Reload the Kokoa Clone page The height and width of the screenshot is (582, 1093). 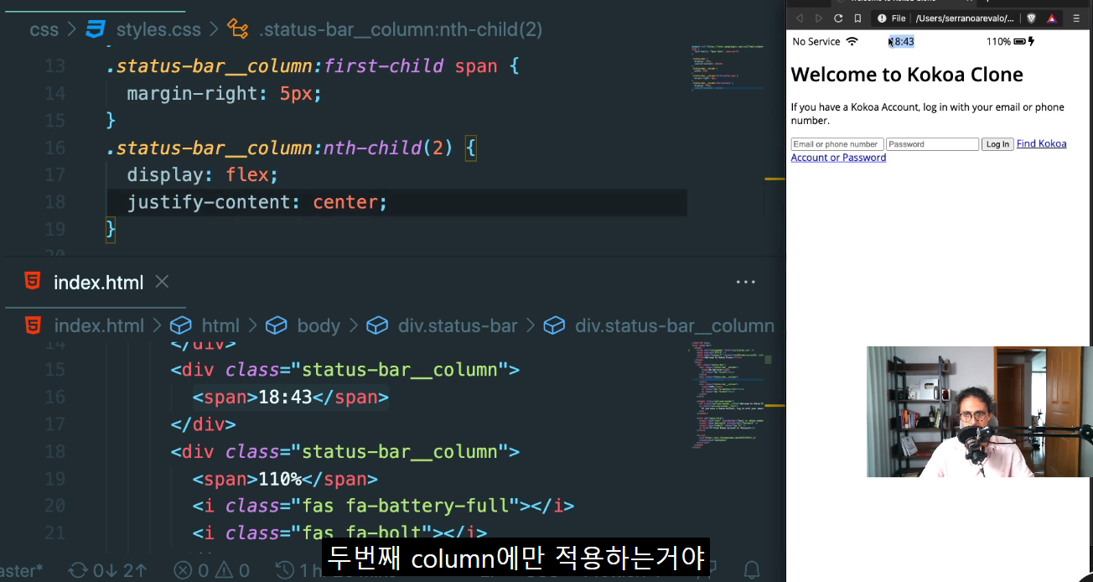click(x=838, y=18)
